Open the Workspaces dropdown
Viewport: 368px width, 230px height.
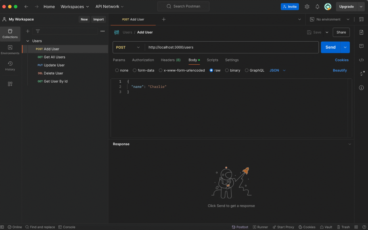75,7
